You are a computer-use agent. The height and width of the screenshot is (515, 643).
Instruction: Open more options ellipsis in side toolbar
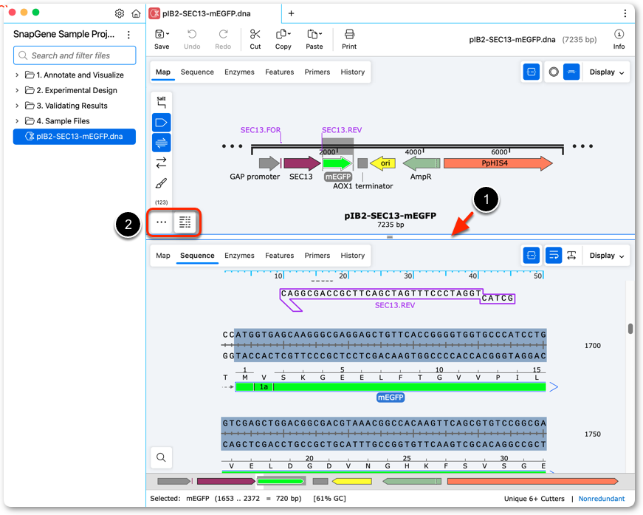point(162,222)
